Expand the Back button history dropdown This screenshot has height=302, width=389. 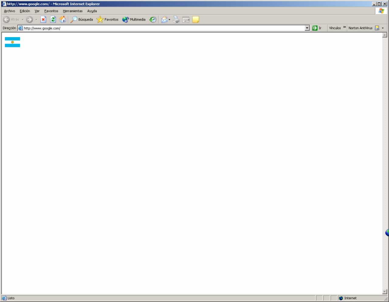coord(22,19)
